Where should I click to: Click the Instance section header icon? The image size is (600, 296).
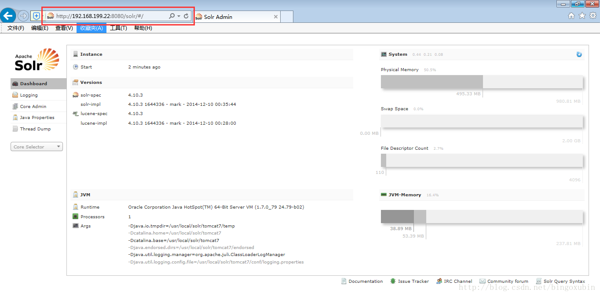pyautogui.click(x=76, y=54)
